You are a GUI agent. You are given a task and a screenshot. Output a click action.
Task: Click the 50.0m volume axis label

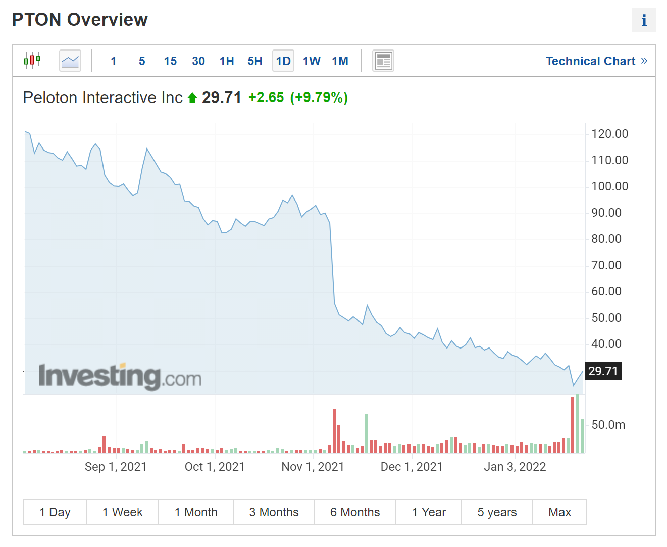[608, 425]
